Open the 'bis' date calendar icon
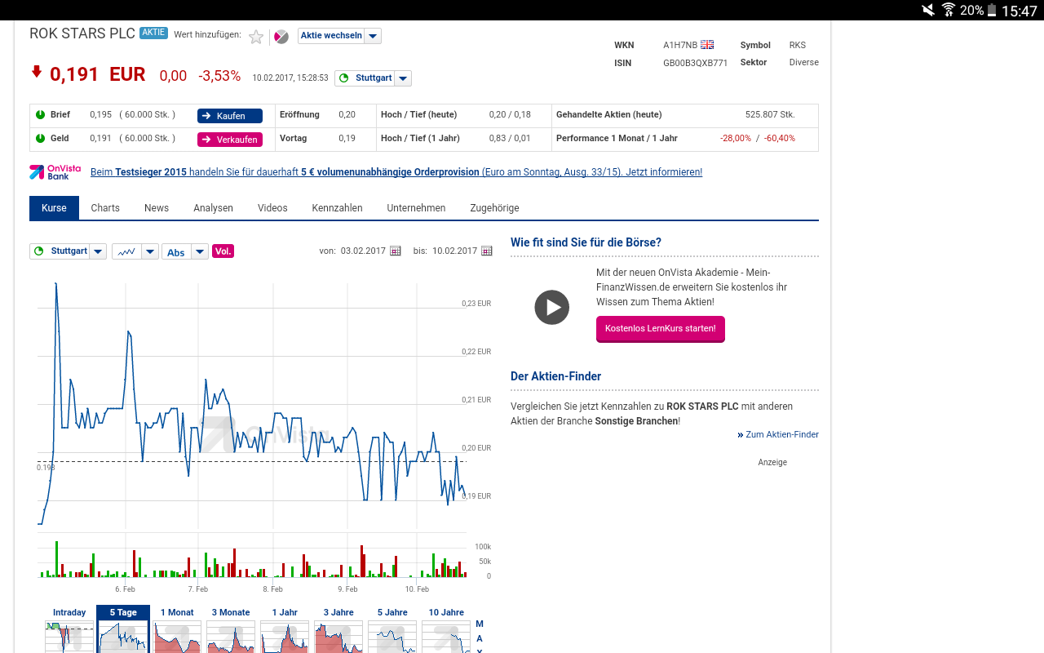Viewport: 1044px width, 653px height. click(x=487, y=251)
